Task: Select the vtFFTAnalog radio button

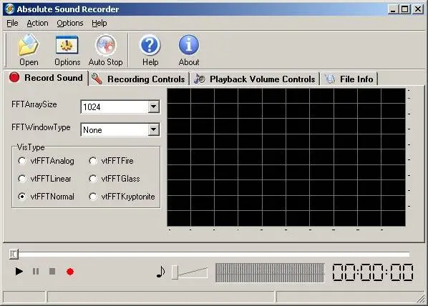Action: coord(22,161)
